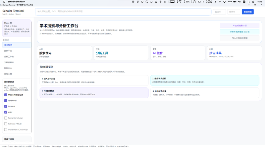Click the 学术搜索与分析工作台 heading
Viewport: 265px width, 149px height.
(59, 26)
